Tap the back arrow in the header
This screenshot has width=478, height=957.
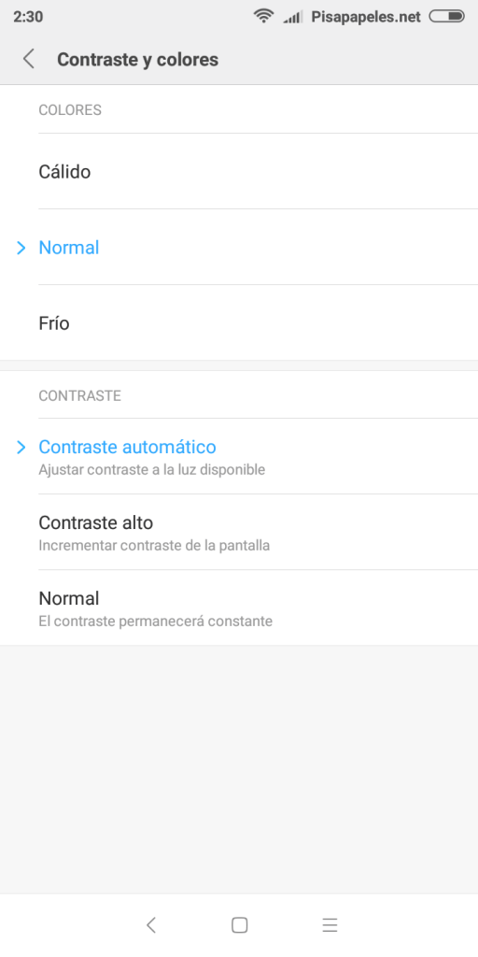28,59
